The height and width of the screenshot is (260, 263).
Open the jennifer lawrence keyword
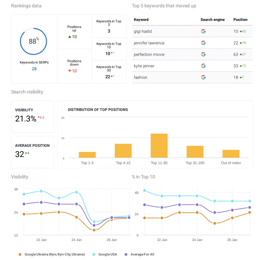(149, 43)
